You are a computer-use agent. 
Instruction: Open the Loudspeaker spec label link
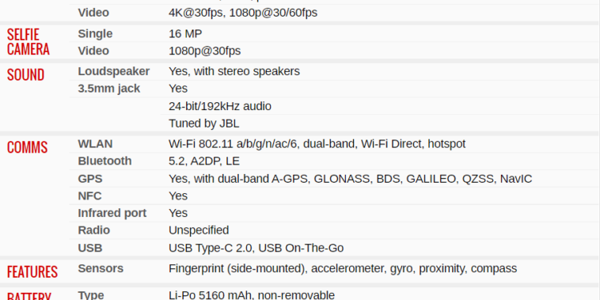pos(114,71)
